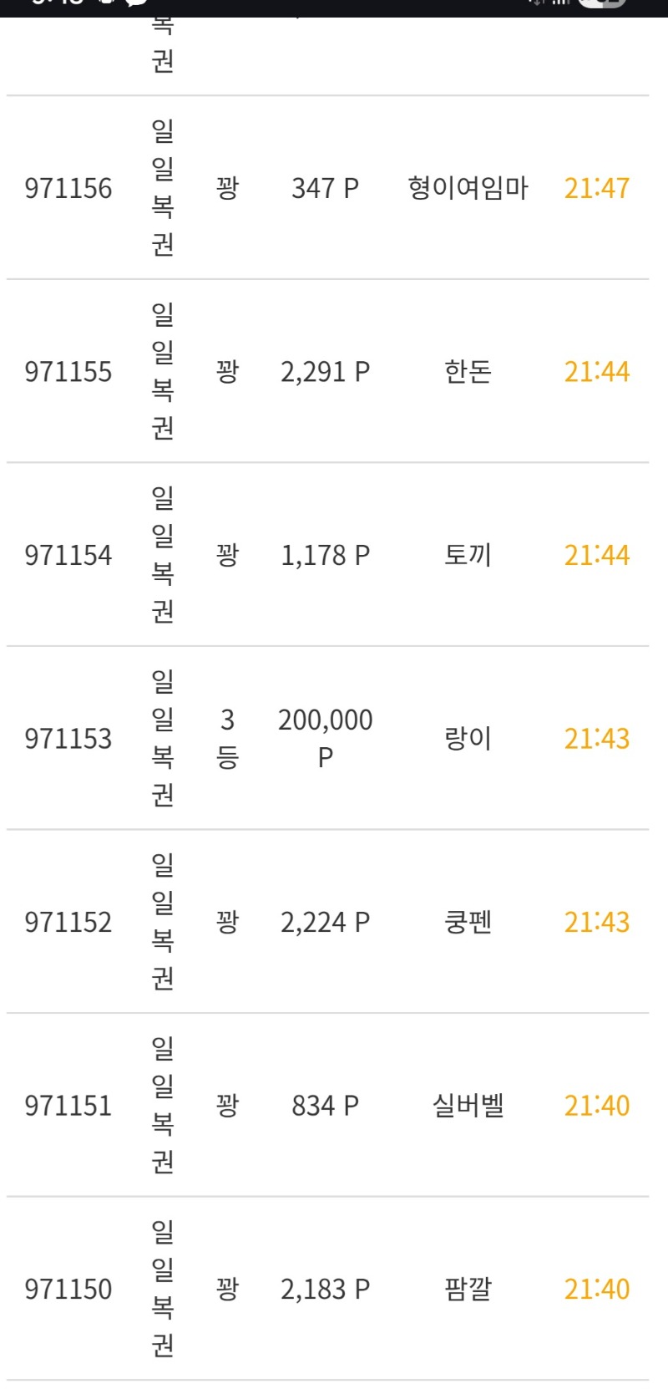Select the 2,291 P points value

click(x=325, y=371)
